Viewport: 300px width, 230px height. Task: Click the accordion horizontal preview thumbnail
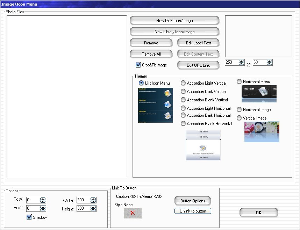click(x=203, y=145)
